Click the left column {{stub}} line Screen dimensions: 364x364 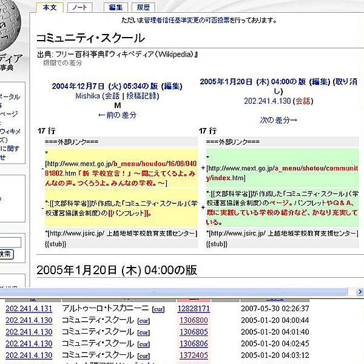121,244
